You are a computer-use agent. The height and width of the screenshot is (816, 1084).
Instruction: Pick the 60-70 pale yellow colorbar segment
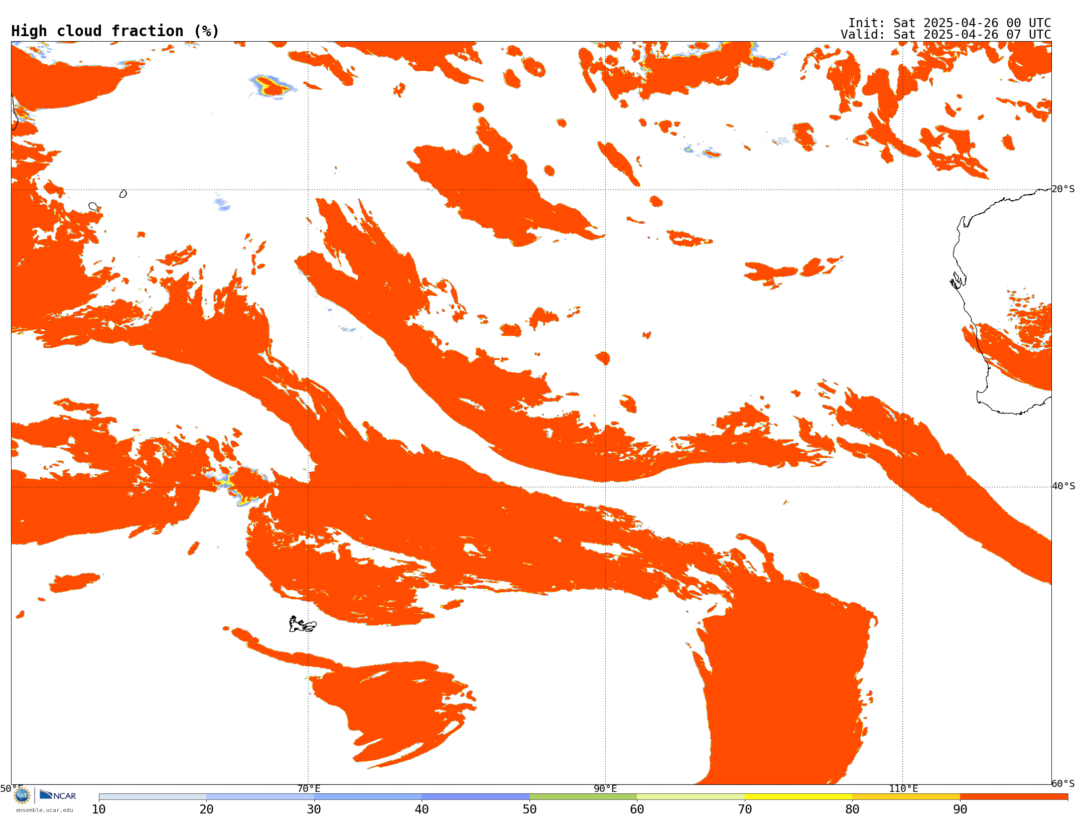point(691,797)
